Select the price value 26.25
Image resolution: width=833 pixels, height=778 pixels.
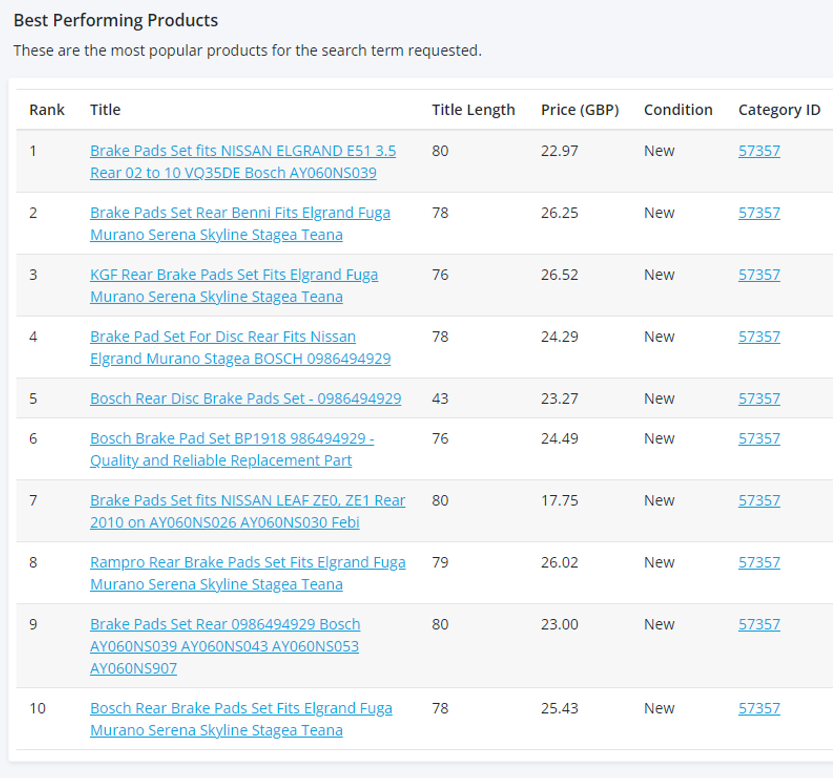tap(560, 213)
